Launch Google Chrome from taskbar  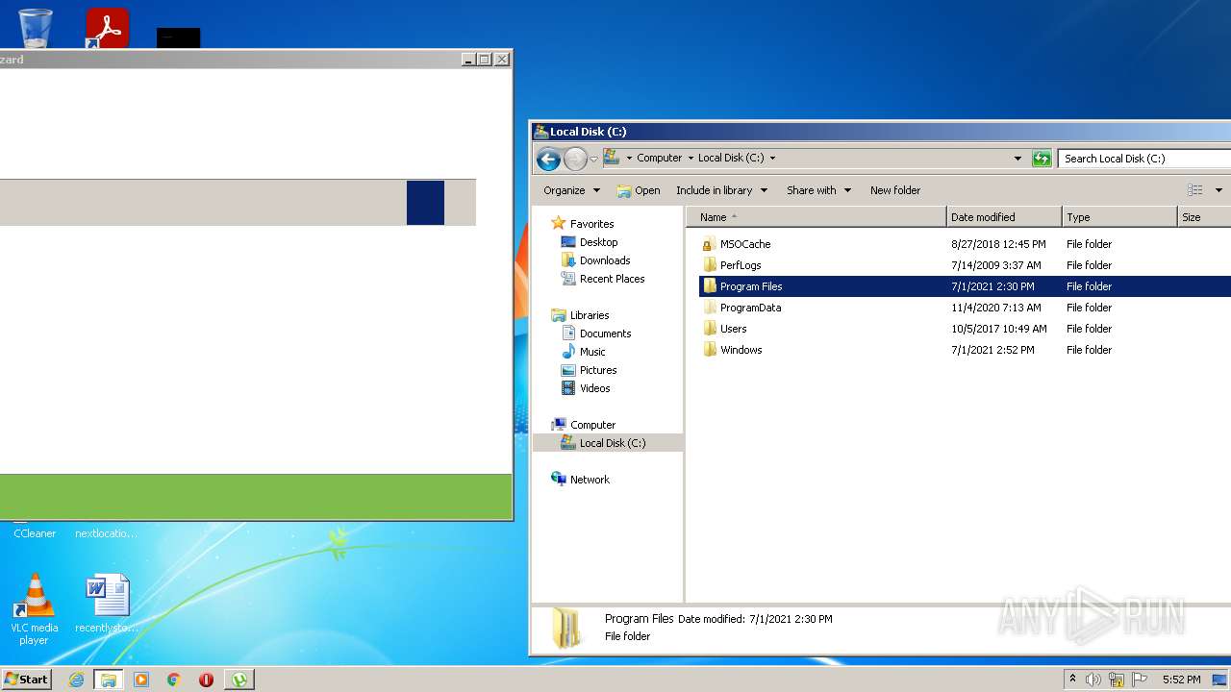[x=174, y=680]
